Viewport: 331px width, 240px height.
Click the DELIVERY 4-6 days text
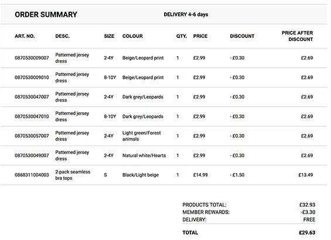pos(186,15)
